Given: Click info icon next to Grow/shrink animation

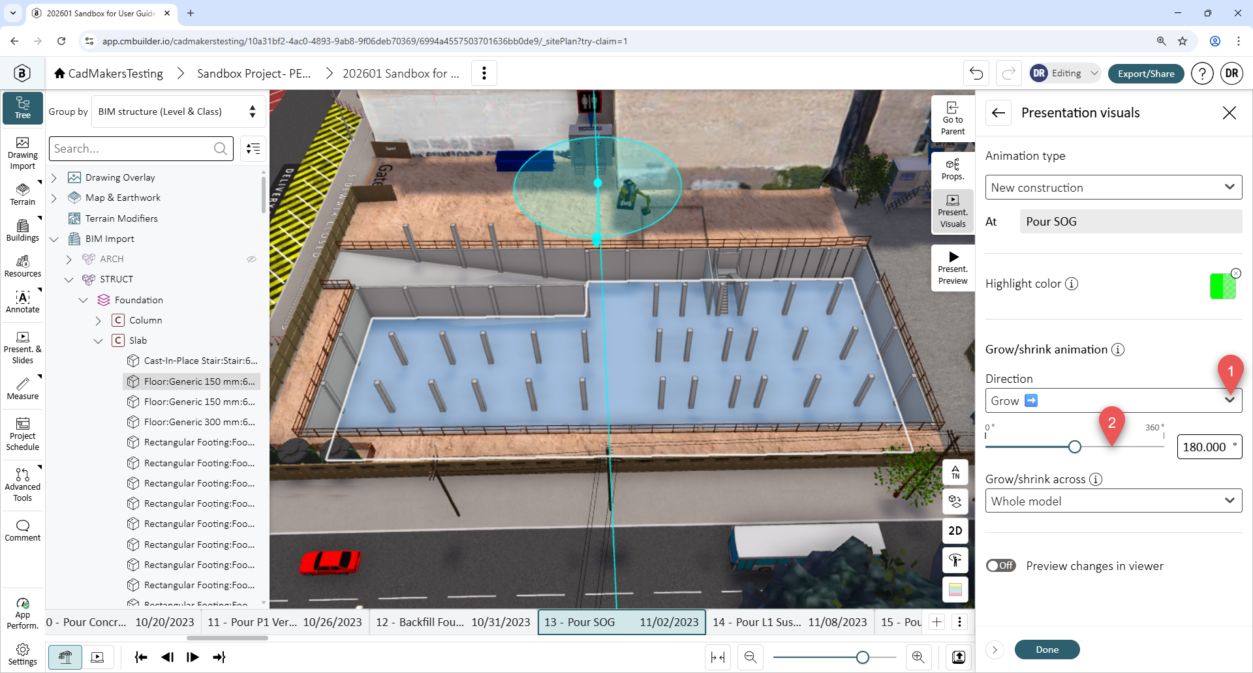Looking at the screenshot, I should (x=1118, y=350).
